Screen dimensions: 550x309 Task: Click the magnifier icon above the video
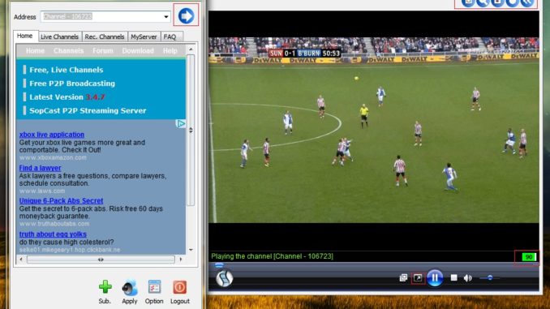tap(483, 2)
